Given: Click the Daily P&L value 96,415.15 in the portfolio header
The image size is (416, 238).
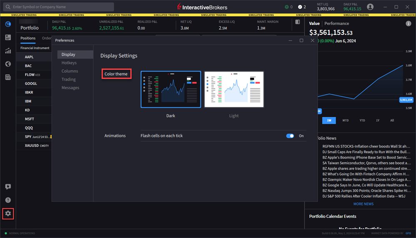Looking at the screenshot, I should click(x=61, y=28).
